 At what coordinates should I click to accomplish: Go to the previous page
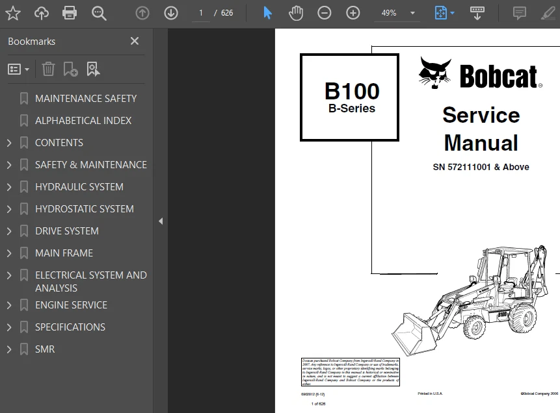pos(142,12)
